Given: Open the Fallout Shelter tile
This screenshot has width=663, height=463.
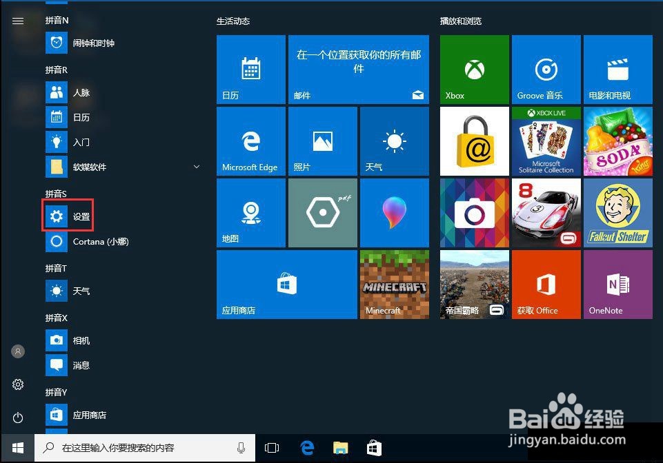Looking at the screenshot, I should 618,212.
